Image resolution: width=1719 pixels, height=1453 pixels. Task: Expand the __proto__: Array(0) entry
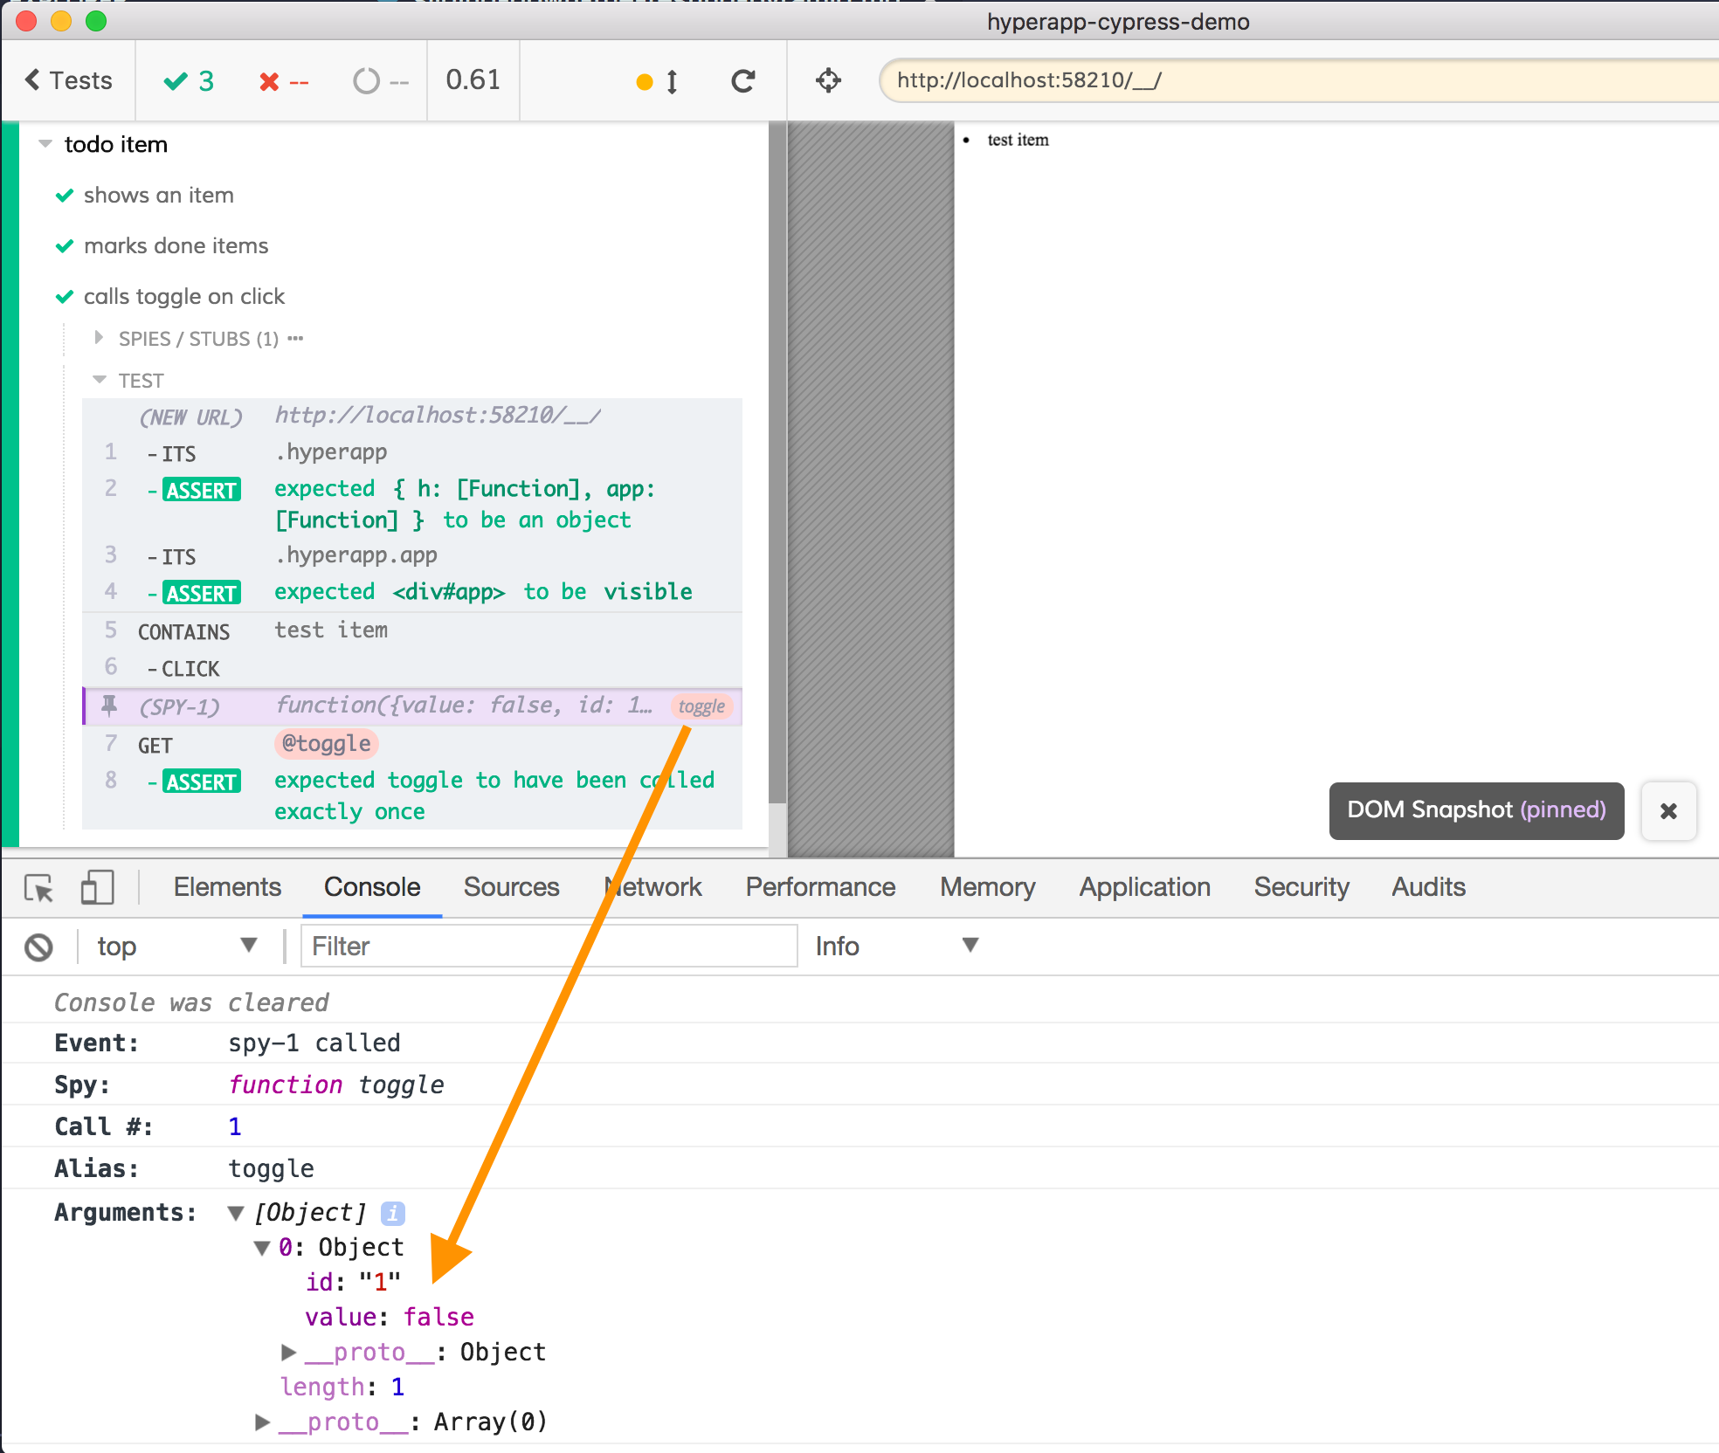[x=262, y=1422]
